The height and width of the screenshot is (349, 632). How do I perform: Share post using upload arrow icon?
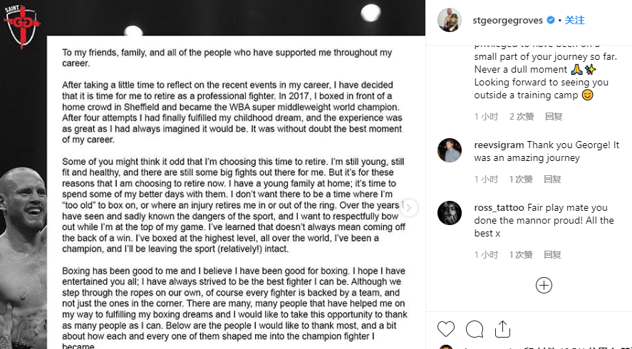502,329
